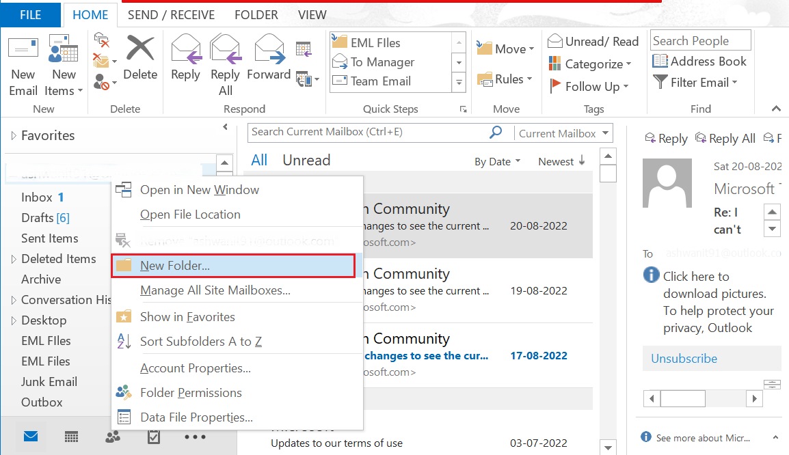Click Reply All in the ribbon
789x455 pixels.
226,66
